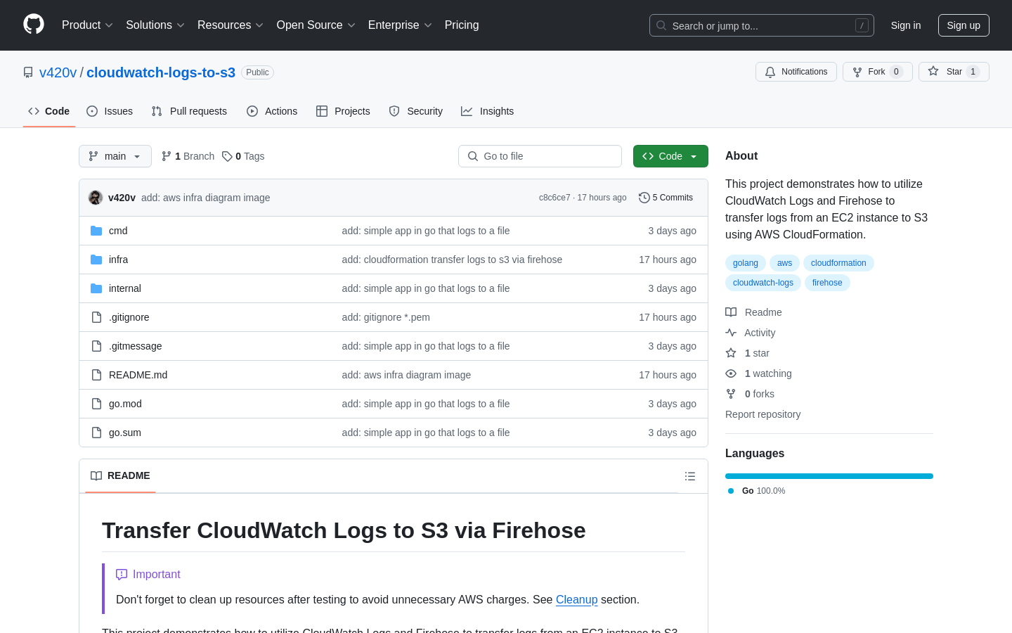The width and height of the screenshot is (1012, 633).
Task: Expand the Enterprise menu
Action: tap(400, 25)
